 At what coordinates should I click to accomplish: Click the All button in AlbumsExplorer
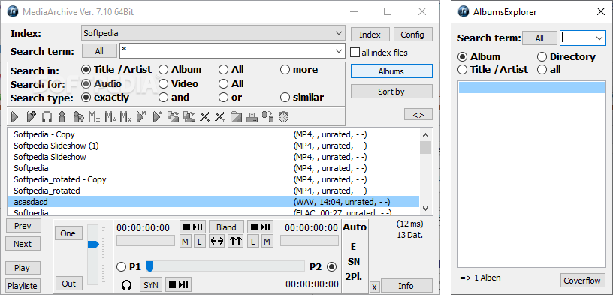(x=539, y=38)
